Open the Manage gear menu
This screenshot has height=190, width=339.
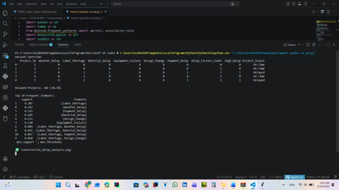[5, 169]
